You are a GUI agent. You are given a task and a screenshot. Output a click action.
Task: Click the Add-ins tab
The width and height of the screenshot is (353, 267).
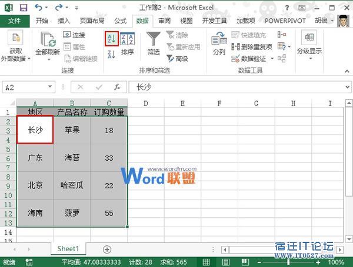coord(245,21)
